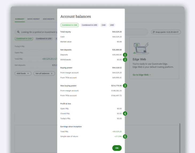The height and width of the screenshot is (153, 195).
Task: Follow the 'Go to Edge Web' link
Action: [x=142, y=75]
